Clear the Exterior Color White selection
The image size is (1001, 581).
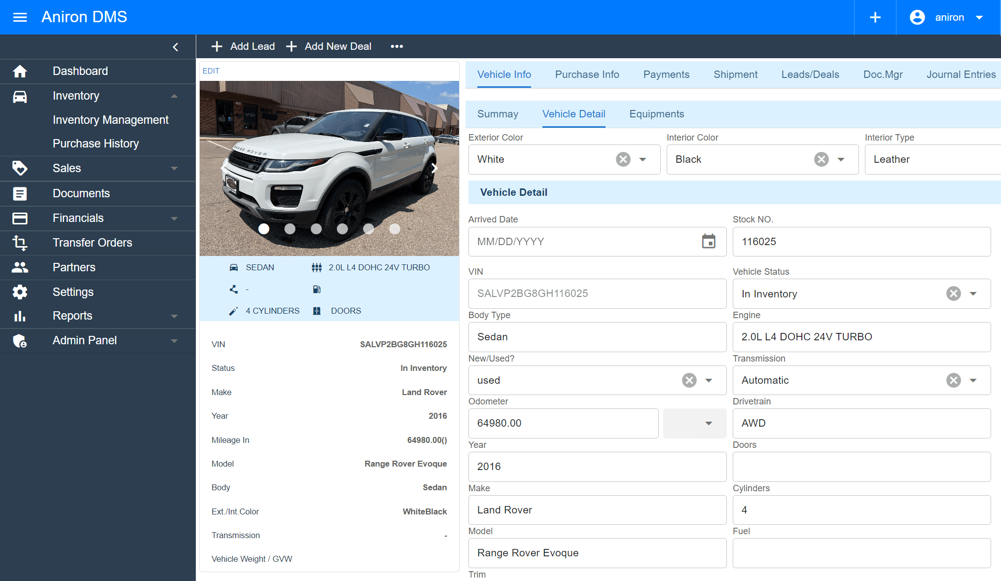tap(623, 159)
